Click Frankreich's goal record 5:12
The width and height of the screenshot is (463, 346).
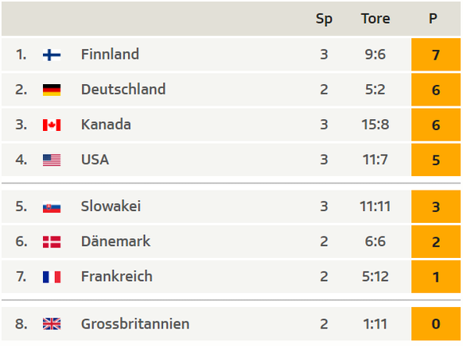375,276
